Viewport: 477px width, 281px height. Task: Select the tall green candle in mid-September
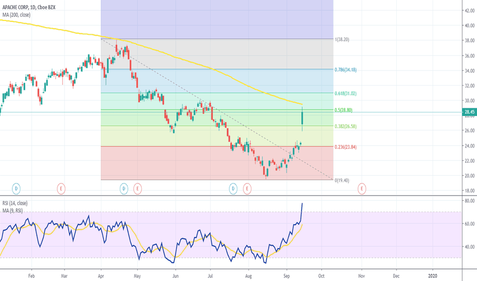coord(302,119)
